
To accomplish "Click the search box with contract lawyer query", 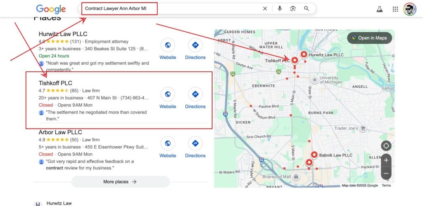I will [x=169, y=9].
